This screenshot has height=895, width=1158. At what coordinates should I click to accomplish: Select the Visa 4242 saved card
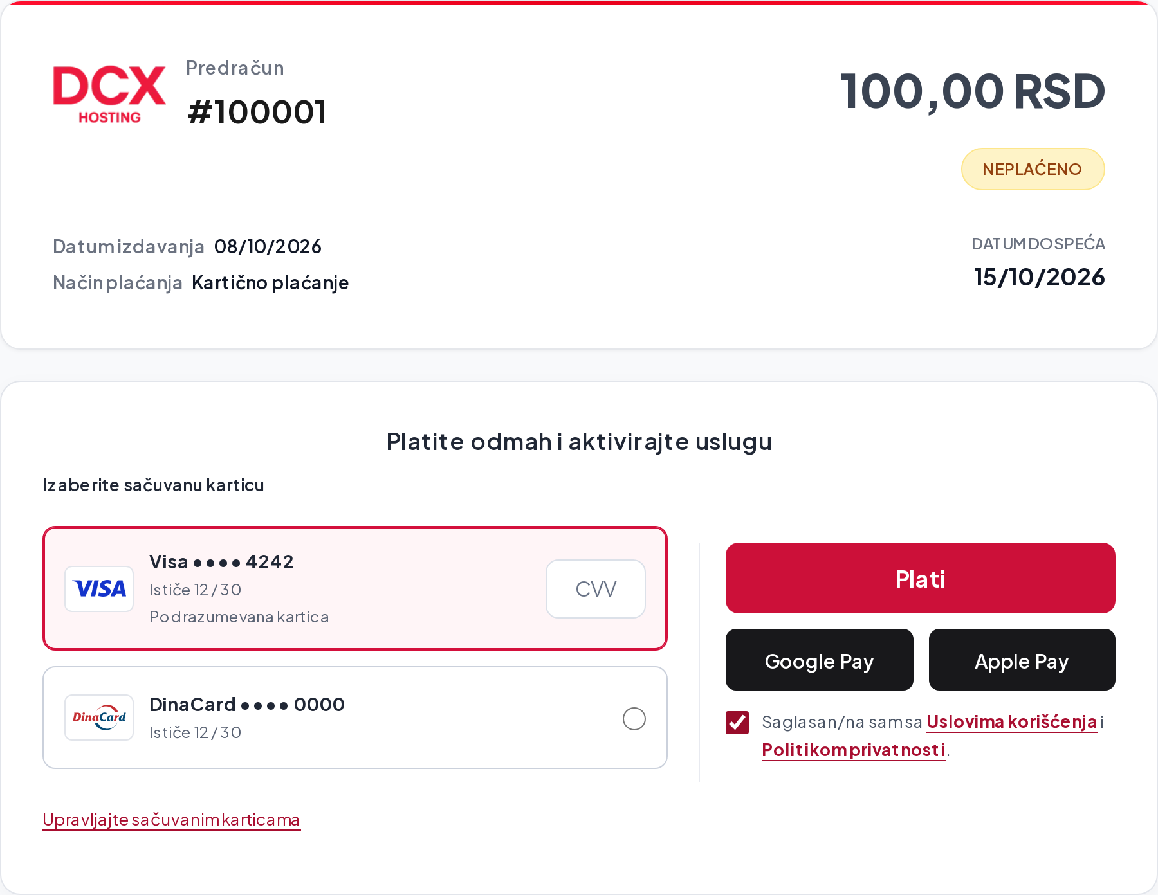(x=355, y=588)
